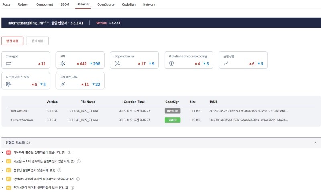Select the Behavior tab

[x=83, y=4]
